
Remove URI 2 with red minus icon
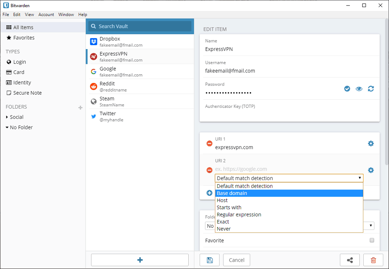[209, 170]
